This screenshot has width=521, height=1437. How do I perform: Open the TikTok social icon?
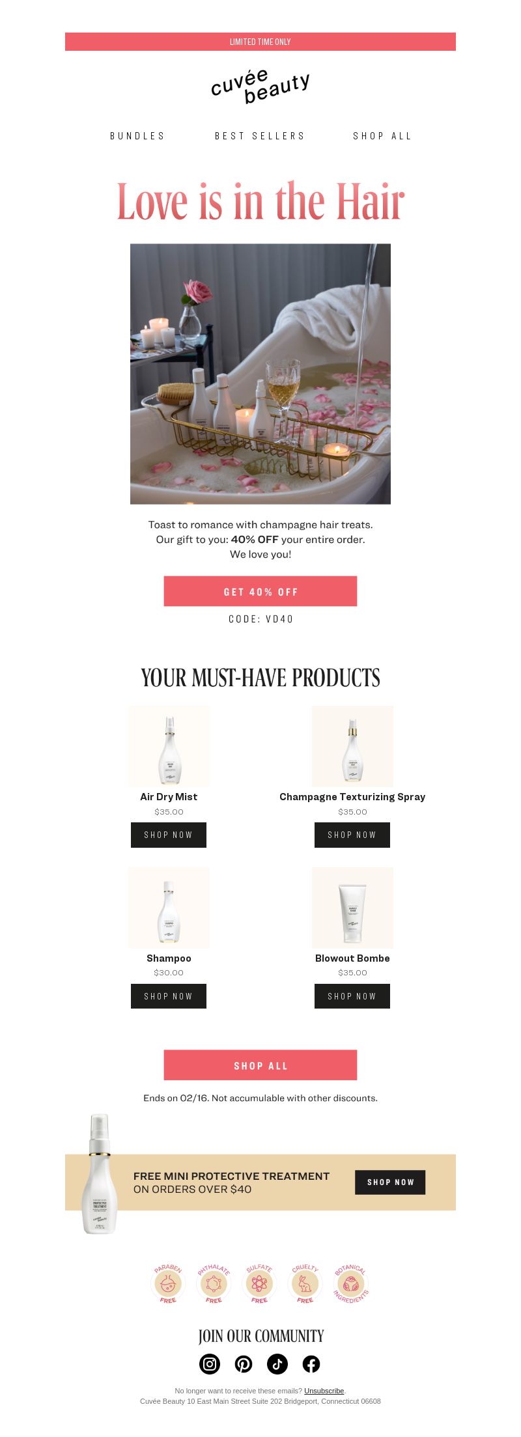(277, 1363)
